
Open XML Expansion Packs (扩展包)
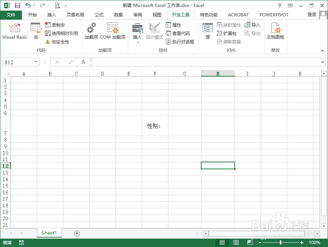pos(226,33)
